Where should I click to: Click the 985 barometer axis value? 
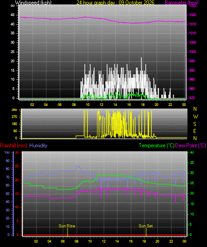(192, 79)
